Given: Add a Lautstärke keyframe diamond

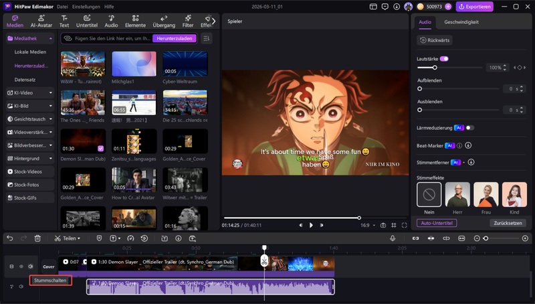Looking at the screenshot, I should click(520, 68).
